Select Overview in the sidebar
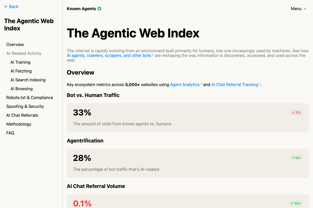The image size is (313, 208). tap(15, 44)
